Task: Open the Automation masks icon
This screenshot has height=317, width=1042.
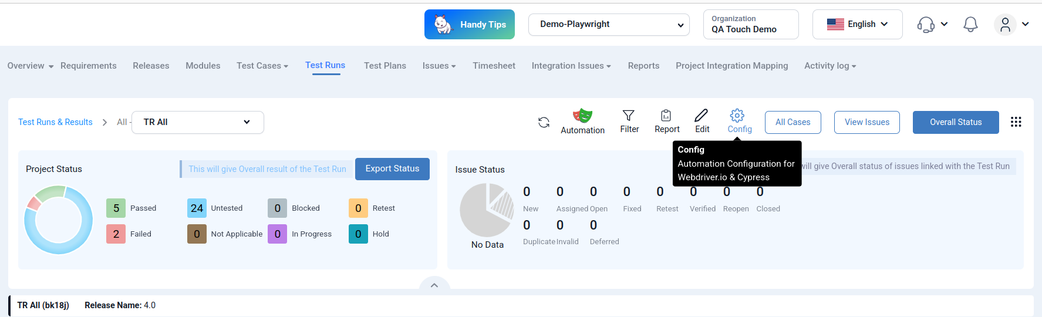Action: coord(582,116)
